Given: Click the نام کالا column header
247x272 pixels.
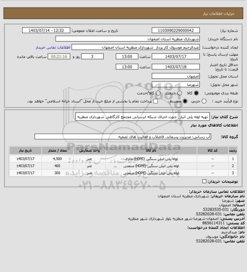Looking at the screenshot, I should (x=151, y=150).
